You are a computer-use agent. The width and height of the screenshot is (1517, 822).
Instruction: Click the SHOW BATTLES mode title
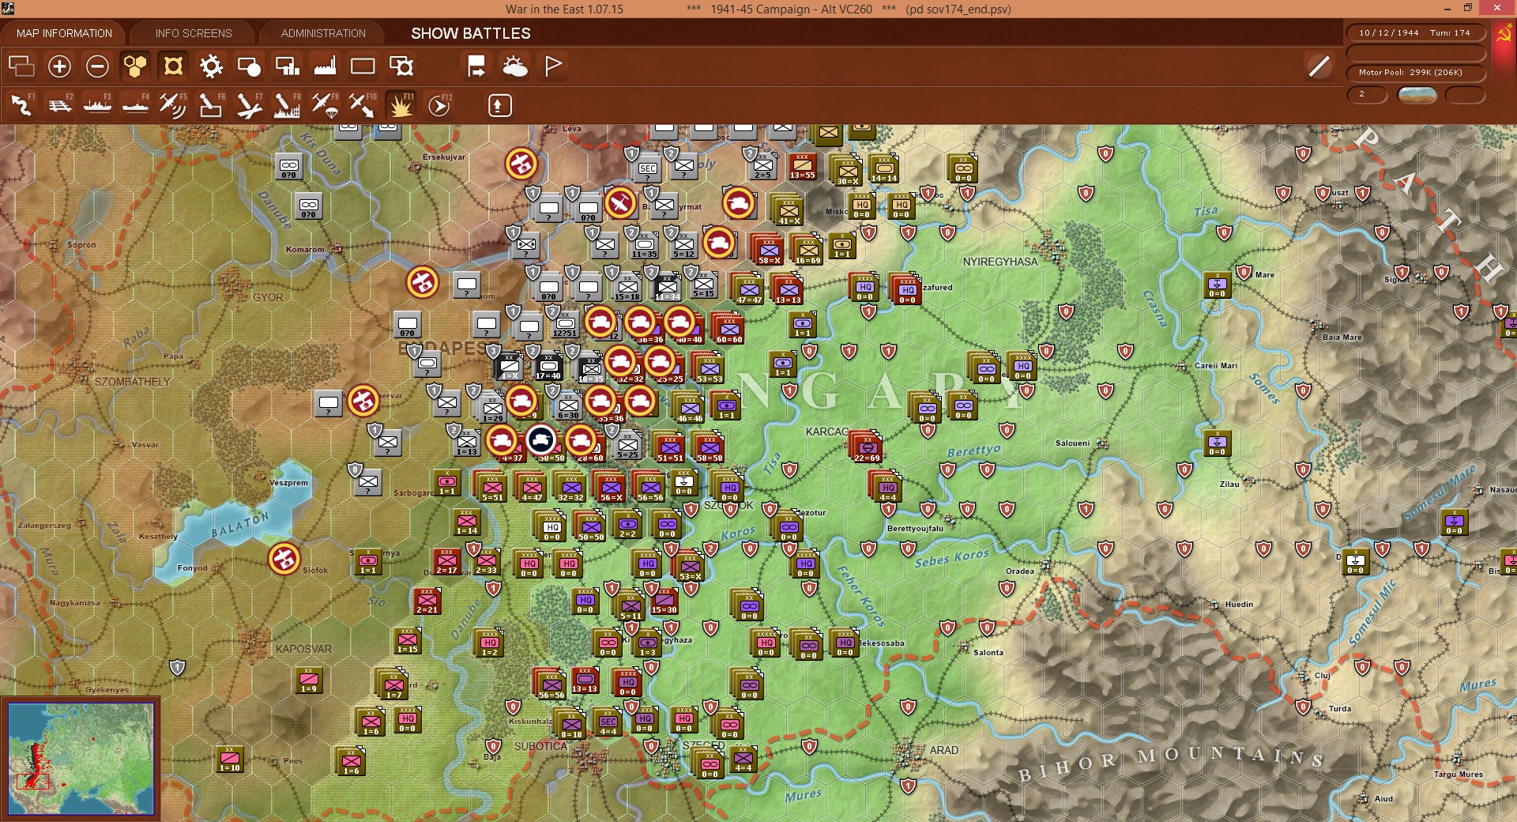click(471, 33)
